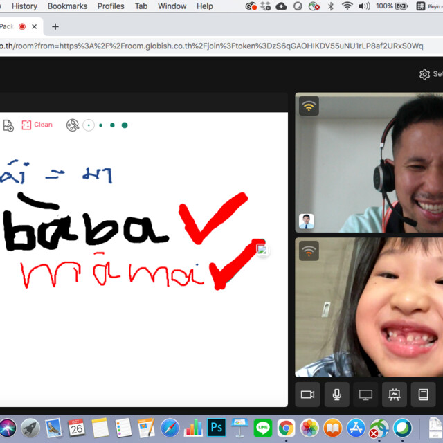Click the Dropbox menu bar icon
This screenshot has height=443, width=443.
[265, 6]
